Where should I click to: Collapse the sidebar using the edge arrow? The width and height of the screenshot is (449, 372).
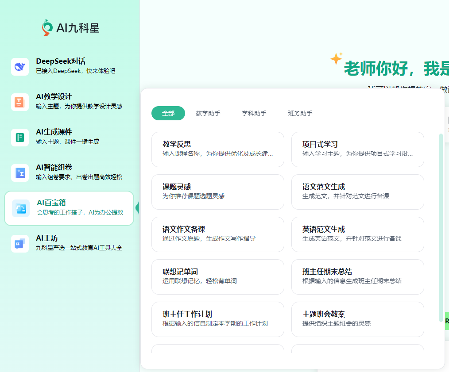(137, 207)
